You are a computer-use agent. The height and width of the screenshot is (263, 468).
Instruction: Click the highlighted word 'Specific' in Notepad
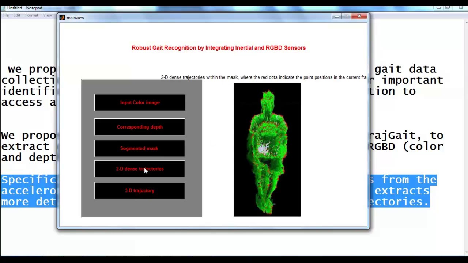pos(29,180)
